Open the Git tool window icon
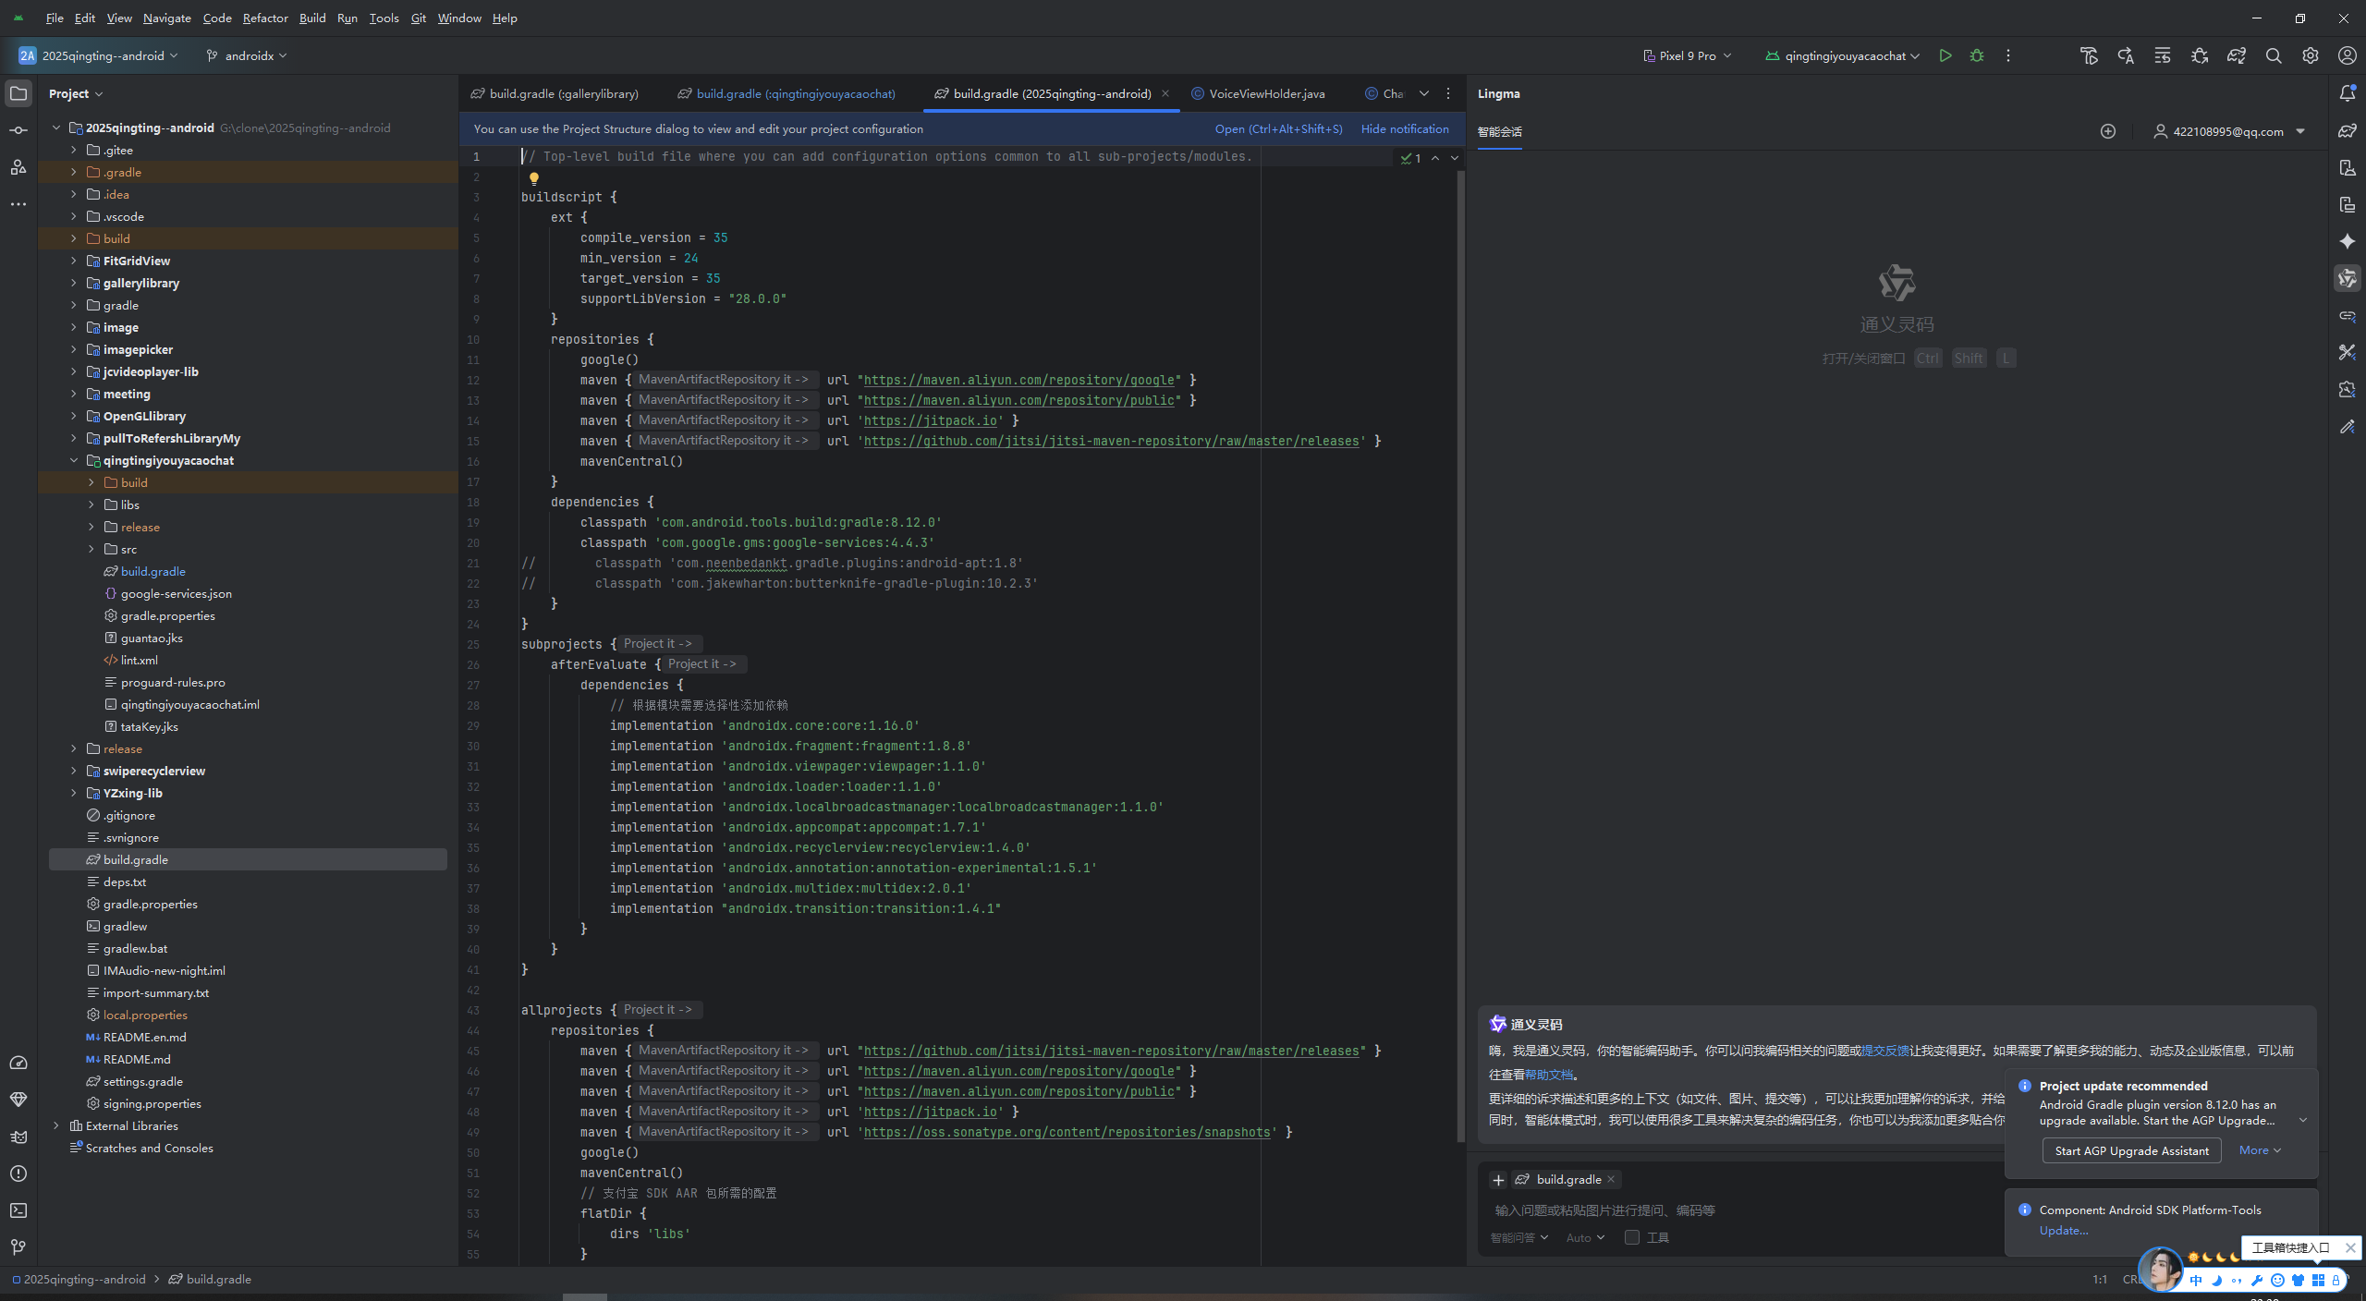Viewport: 2366px width, 1301px height. point(18,1247)
